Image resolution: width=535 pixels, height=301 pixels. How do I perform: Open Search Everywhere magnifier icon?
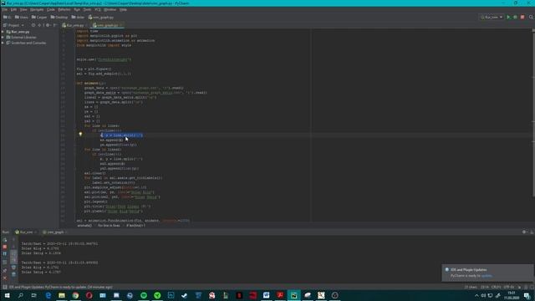tap(531, 17)
